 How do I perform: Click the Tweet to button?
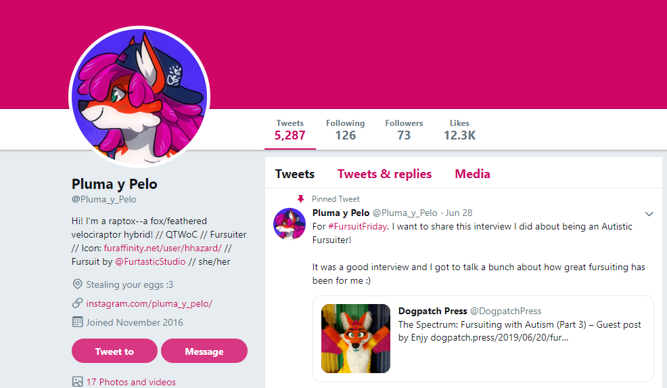[114, 351]
